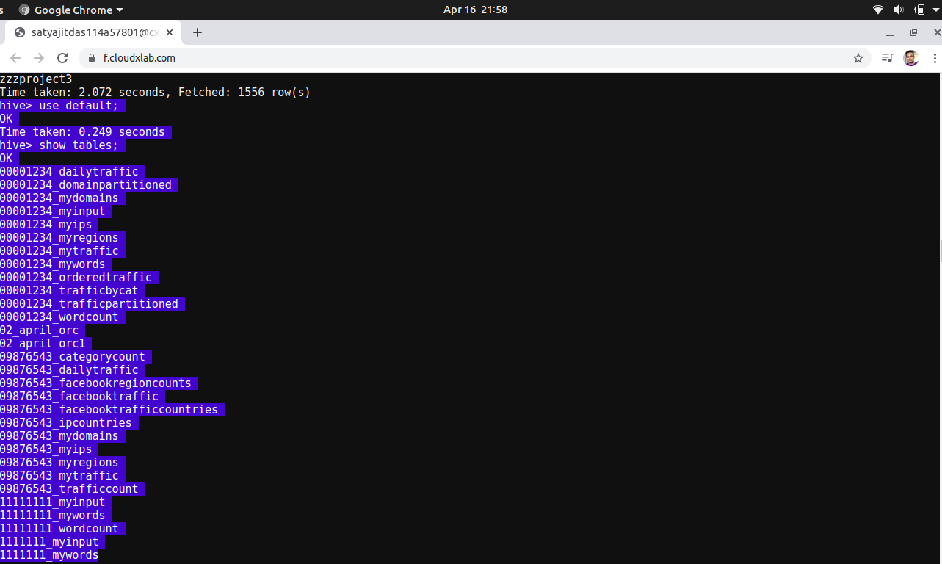This screenshot has width=942, height=564.
Task: Go forward to the next page
Action: coord(39,58)
